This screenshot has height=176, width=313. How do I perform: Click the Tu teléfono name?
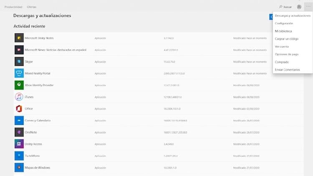32,156
